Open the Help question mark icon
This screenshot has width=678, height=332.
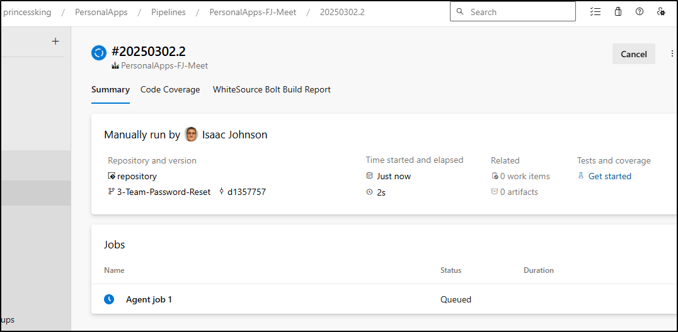click(x=640, y=12)
